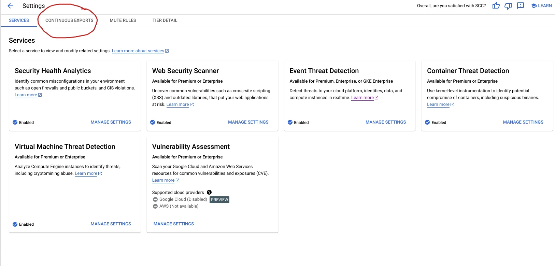Viewport: 555px width, 266px height.
Task: Click the Google Cloud Disabled status icon
Action: [x=155, y=199]
